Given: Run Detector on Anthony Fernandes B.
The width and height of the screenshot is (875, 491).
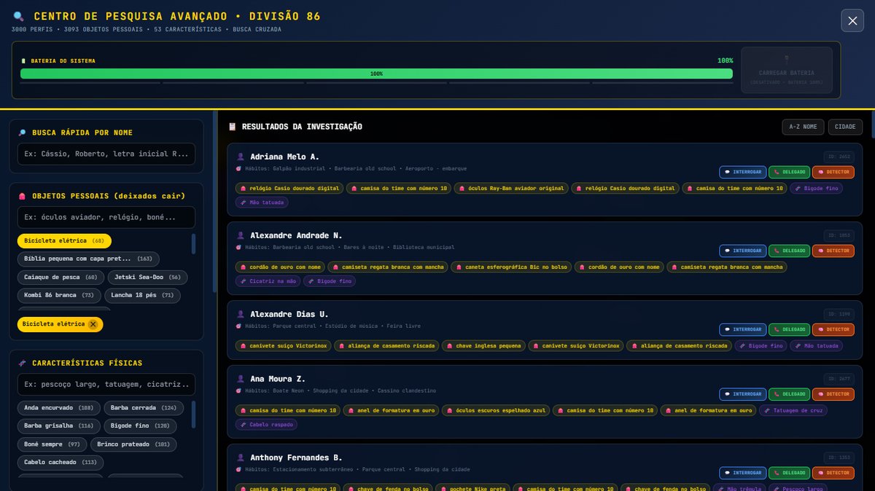Looking at the screenshot, I should coord(833,473).
